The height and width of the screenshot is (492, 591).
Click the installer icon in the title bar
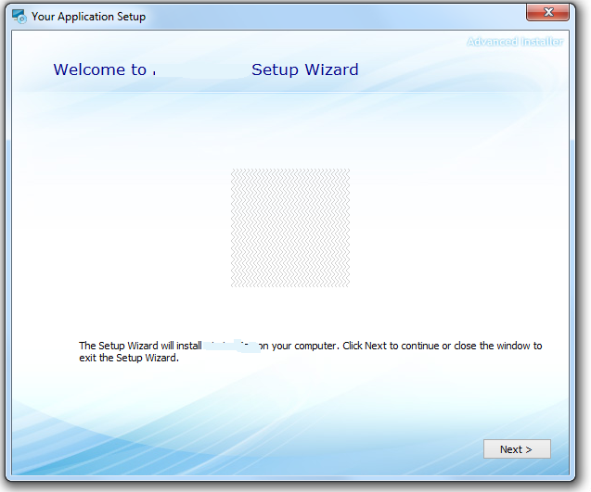click(19, 16)
